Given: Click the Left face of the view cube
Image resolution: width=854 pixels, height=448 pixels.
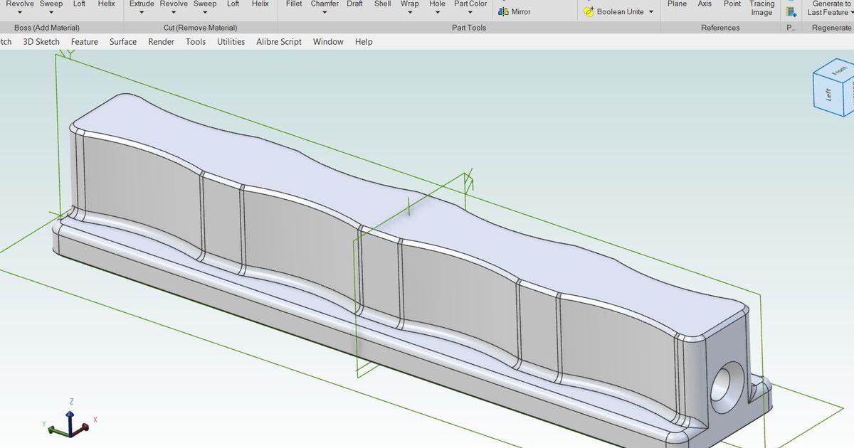Looking at the screenshot, I should tap(828, 93).
